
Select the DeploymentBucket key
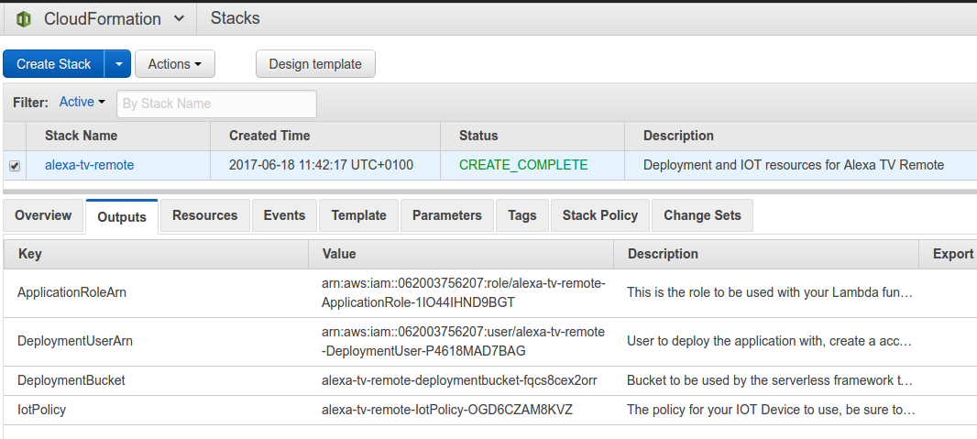[71, 380]
